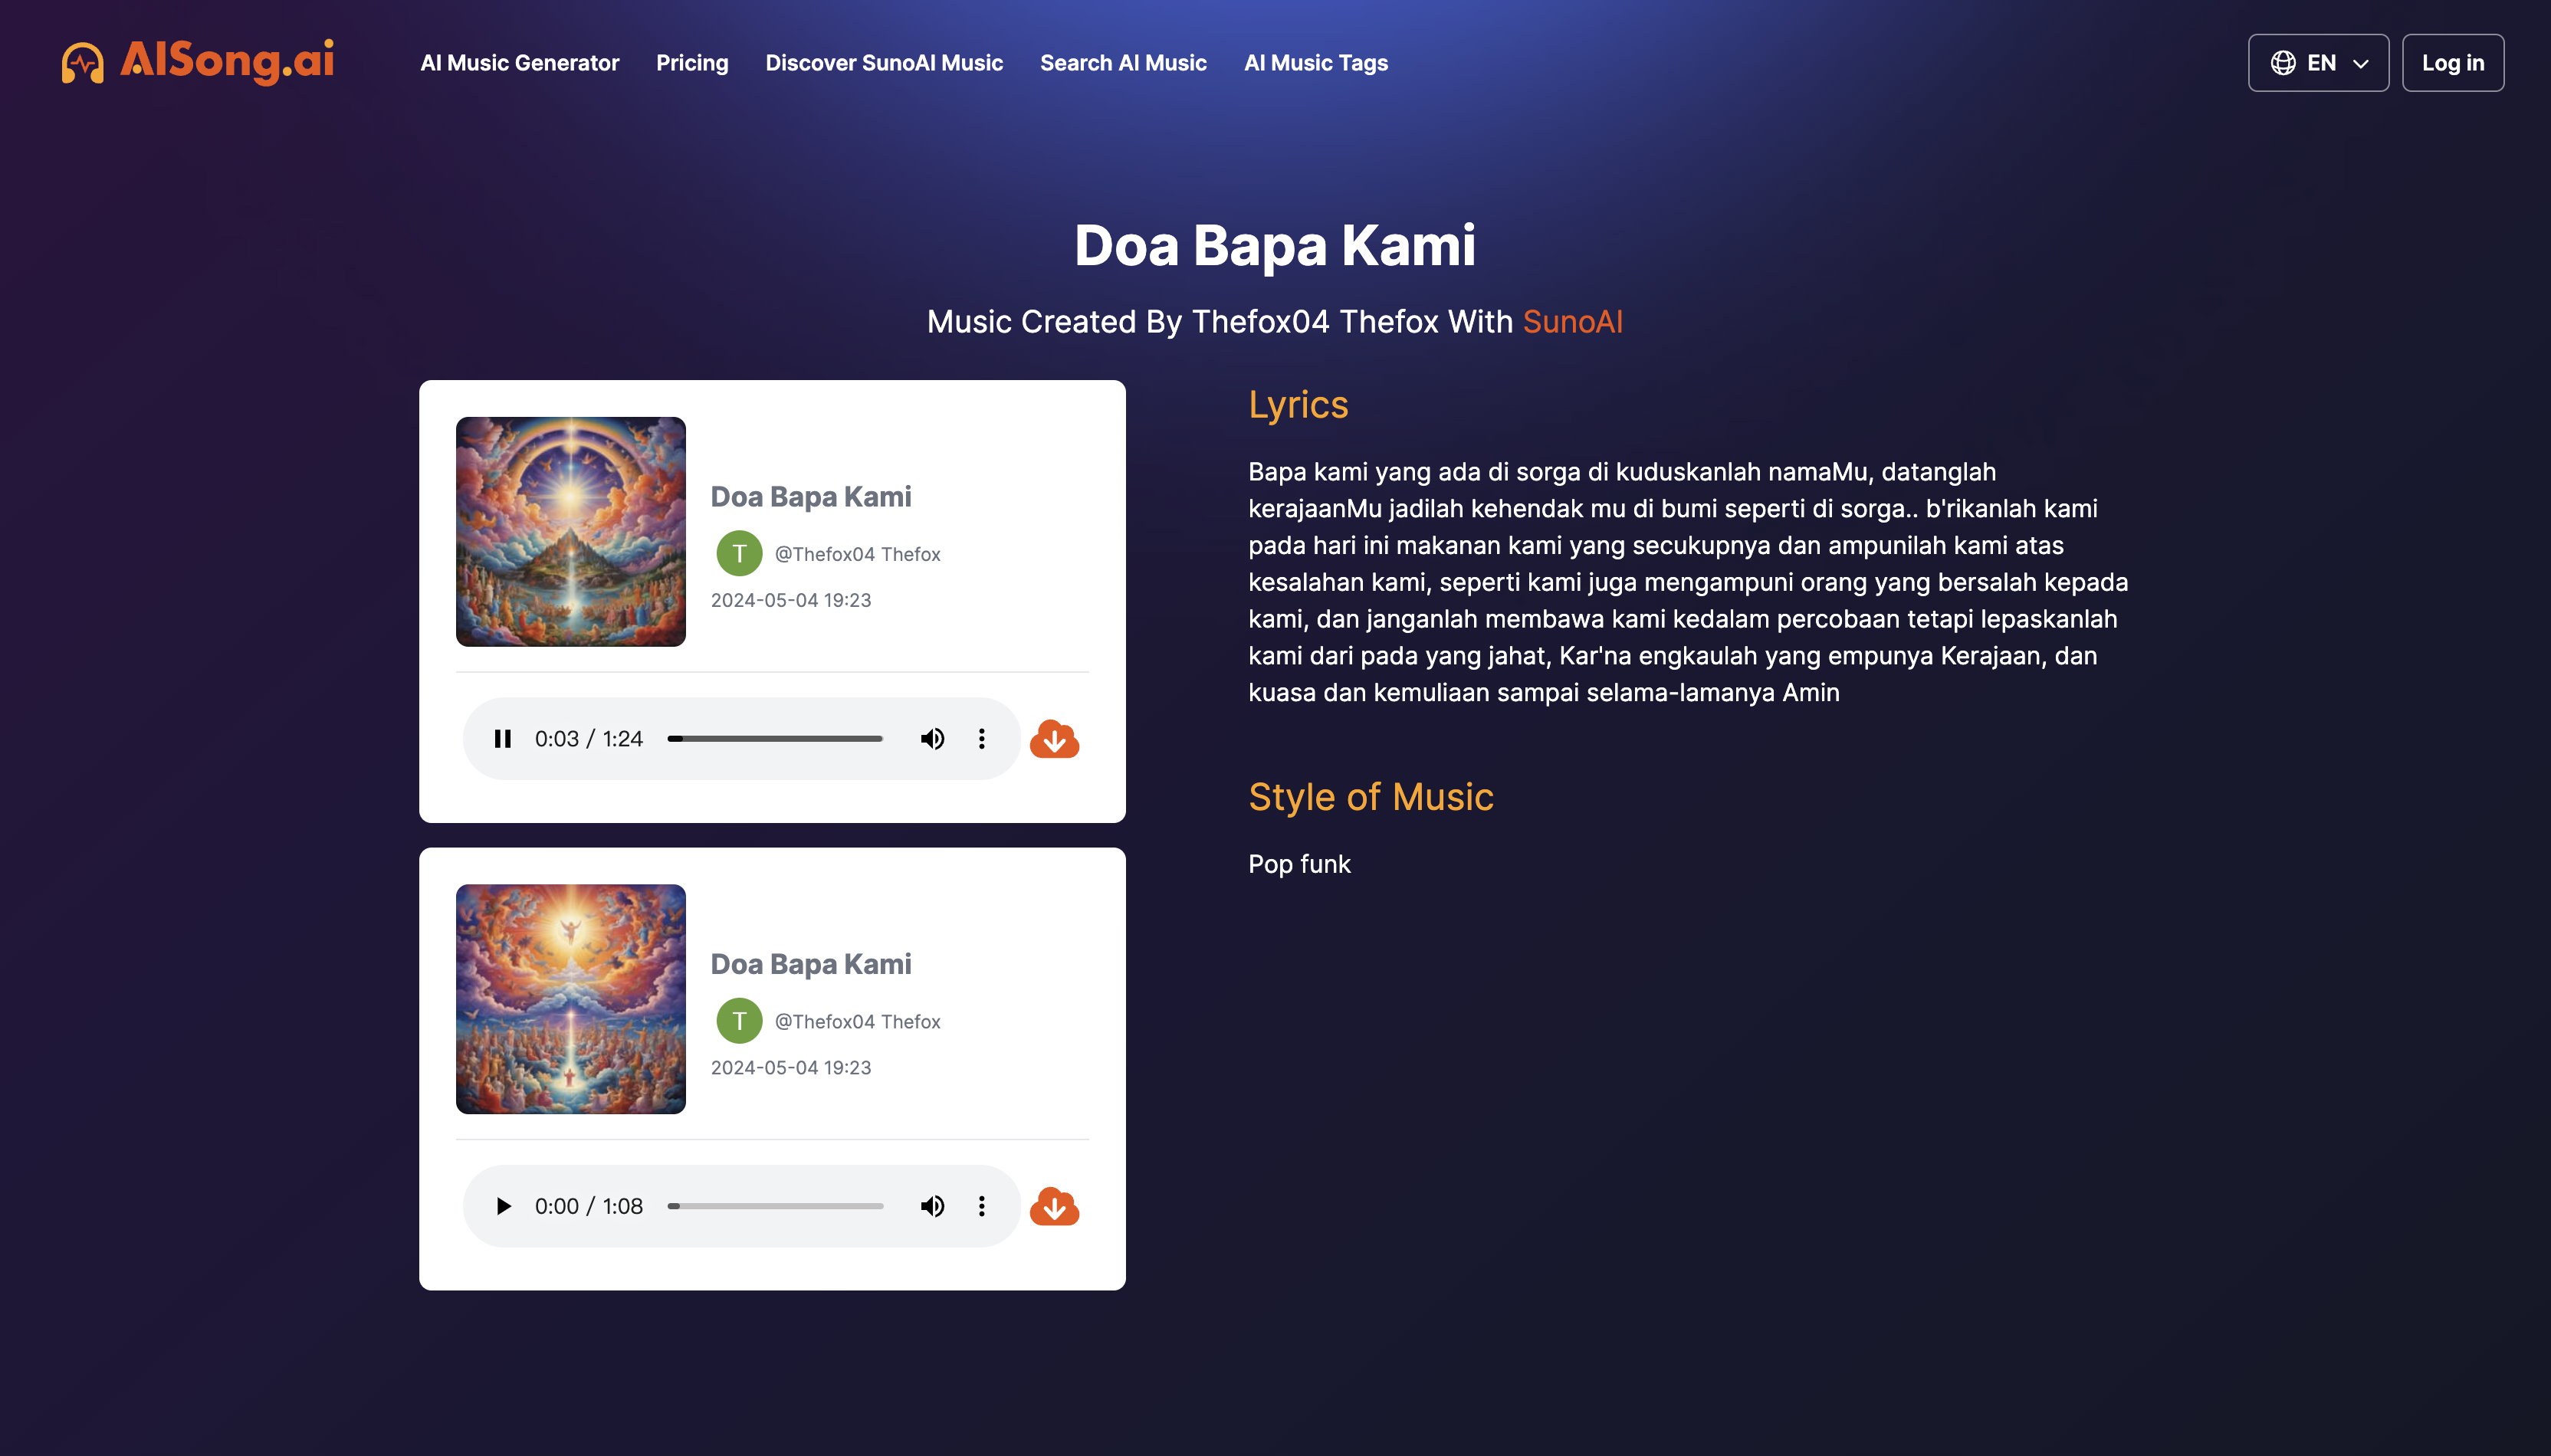Mute the first track's volume speaker icon
Image resolution: width=2551 pixels, height=1456 pixels.
point(932,739)
